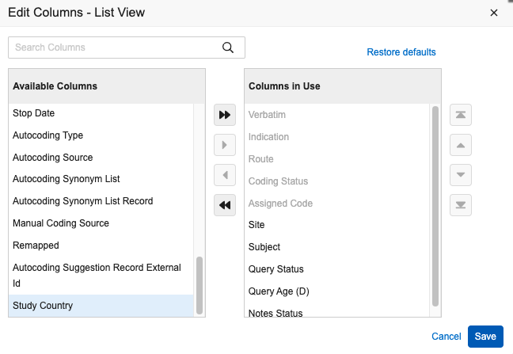Viewport: 513px width, 354px height.
Task: Click the Restore defaults link
Action: [401, 52]
